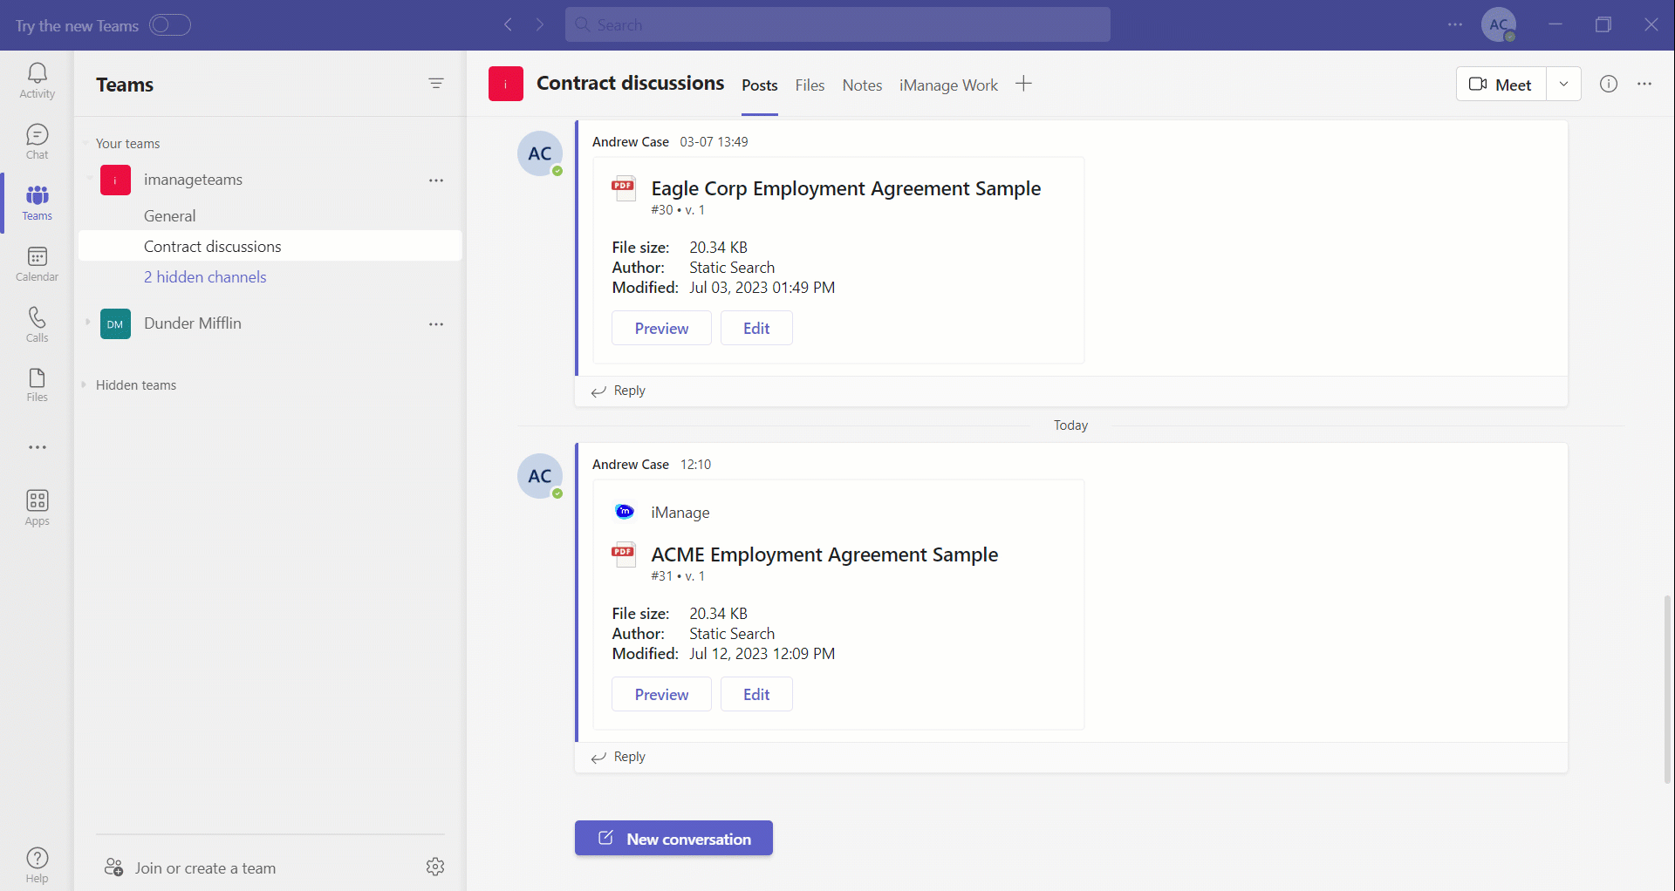The image size is (1675, 891).
Task: Open the Calendar view
Action: click(37, 263)
